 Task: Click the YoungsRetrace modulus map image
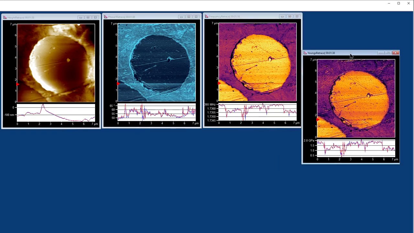[x=356, y=99]
